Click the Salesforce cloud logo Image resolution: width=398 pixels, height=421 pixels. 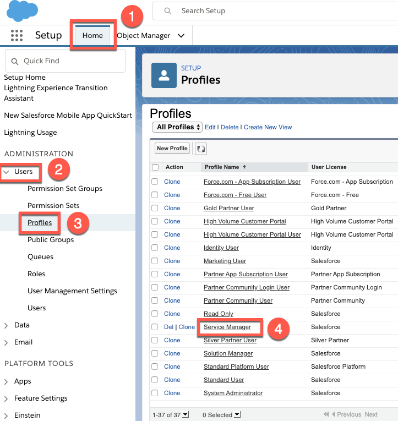tap(22, 11)
